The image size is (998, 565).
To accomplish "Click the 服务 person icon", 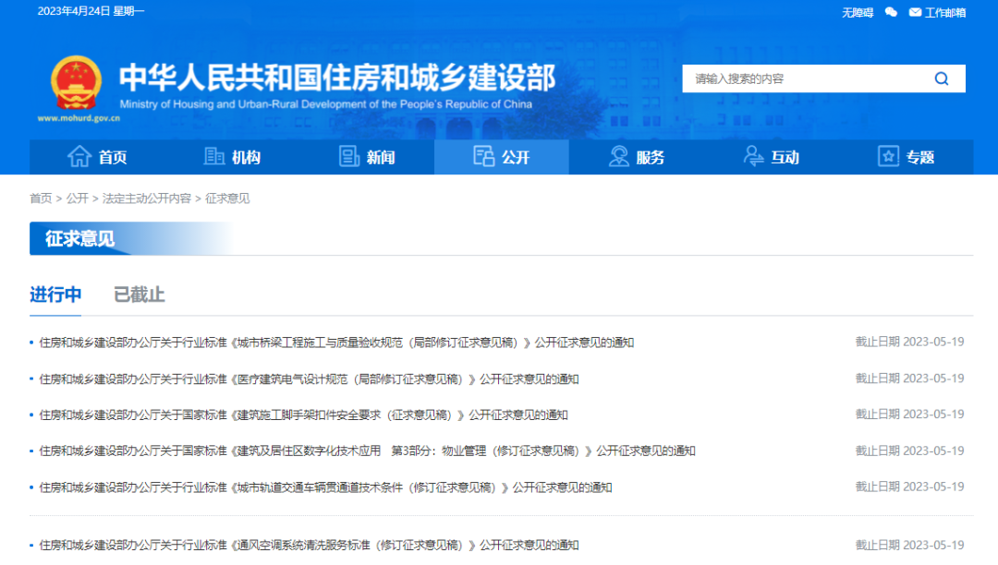I will (618, 156).
